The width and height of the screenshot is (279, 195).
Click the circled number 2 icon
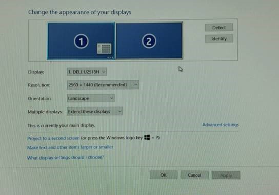[x=149, y=41]
